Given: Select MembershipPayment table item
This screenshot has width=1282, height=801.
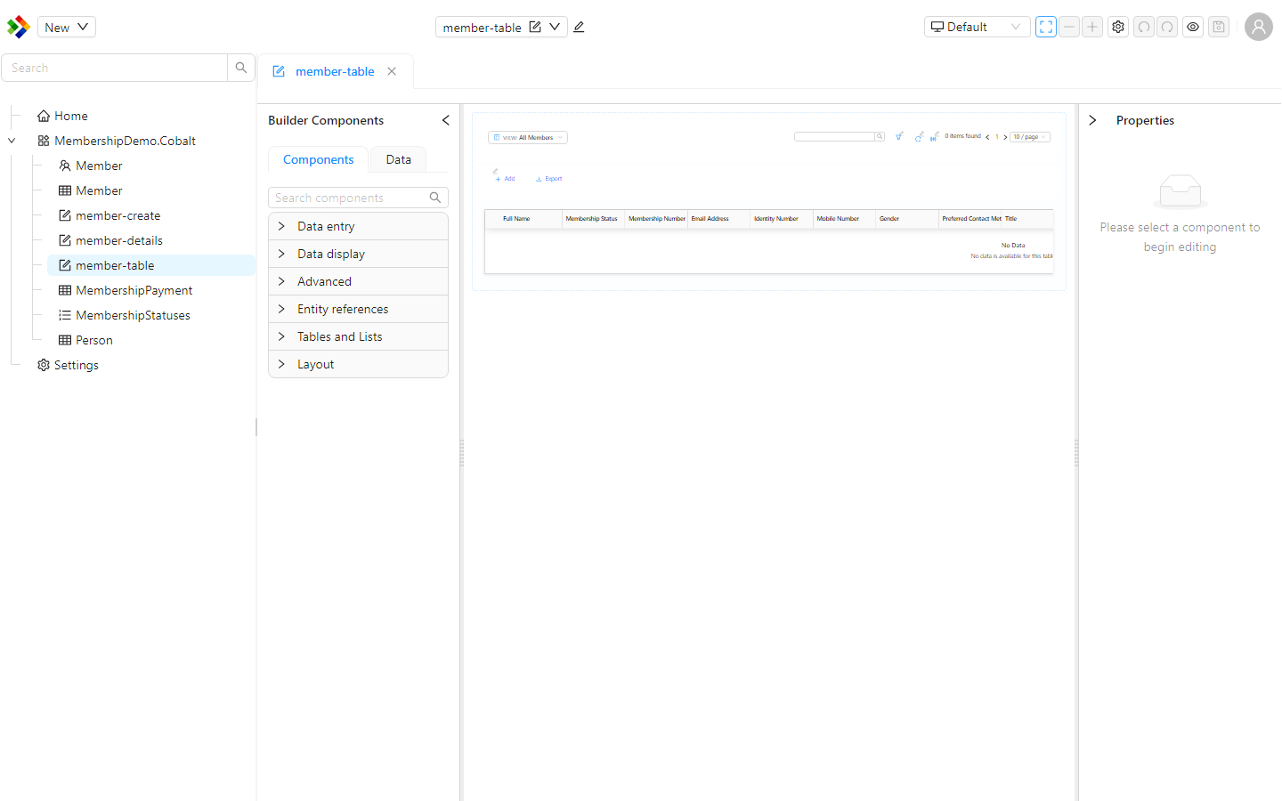Looking at the screenshot, I should 134,290.
